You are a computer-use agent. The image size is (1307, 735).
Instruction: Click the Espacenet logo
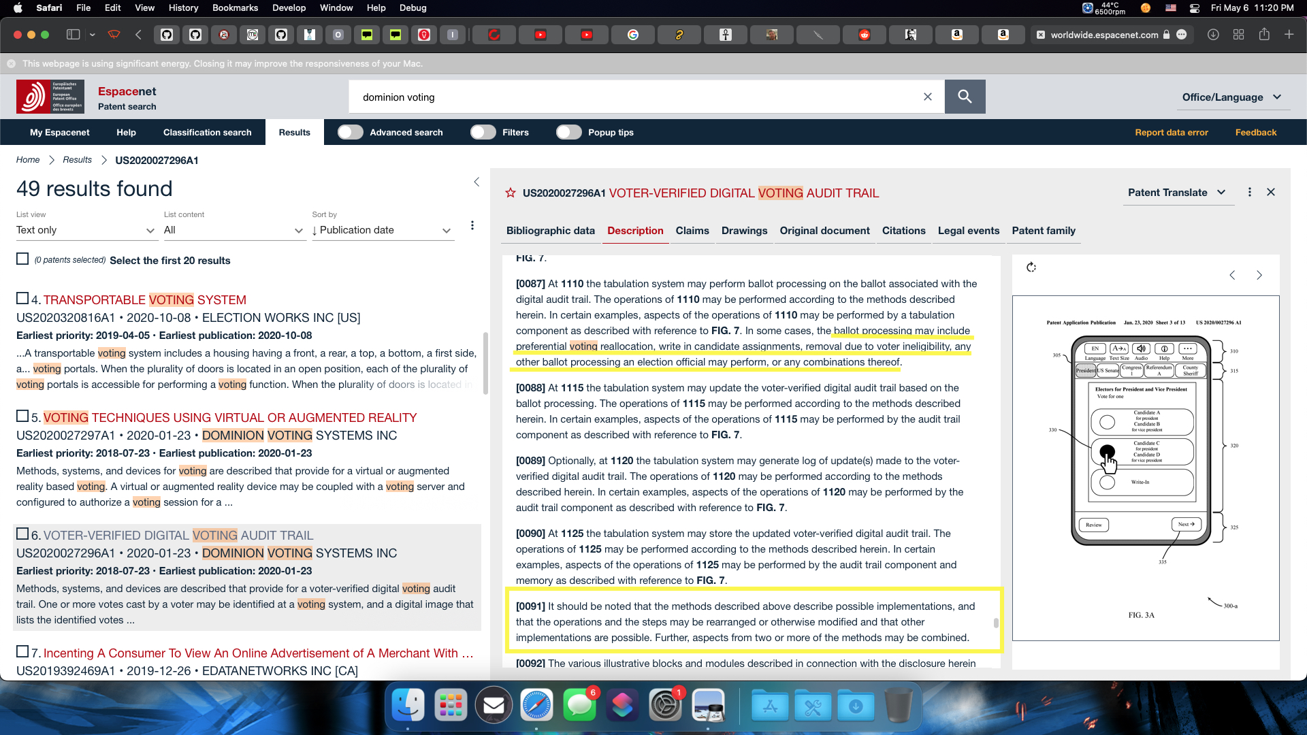tap(50, 97)
